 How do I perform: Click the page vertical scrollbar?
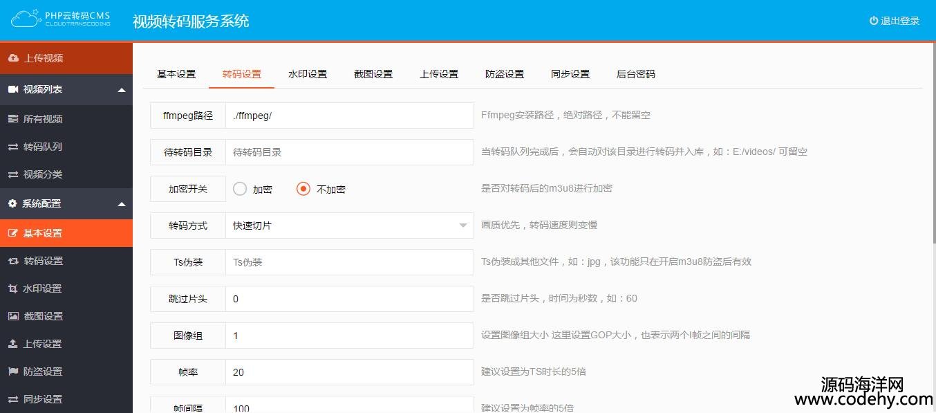tap(933, 138)
